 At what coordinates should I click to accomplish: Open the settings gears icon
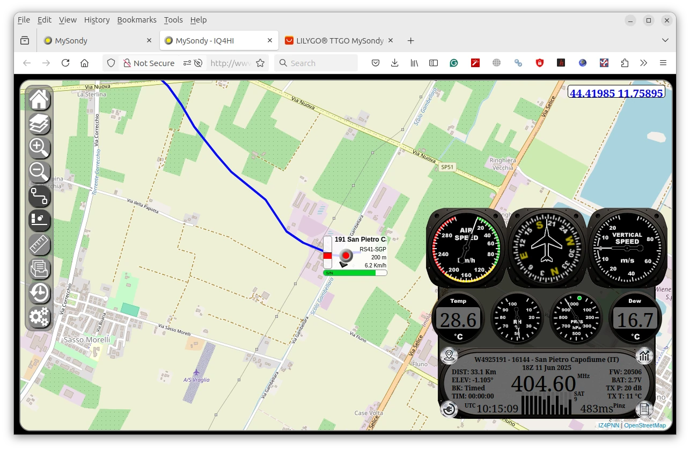[x=39, y=317]
